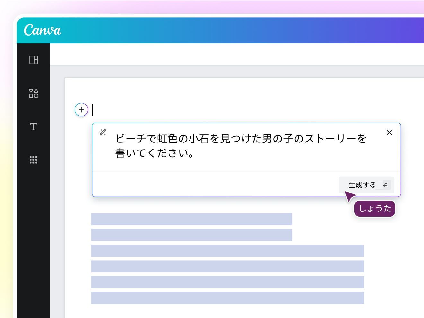Open the Apps grid icon in sidebar

pos(33,160)
